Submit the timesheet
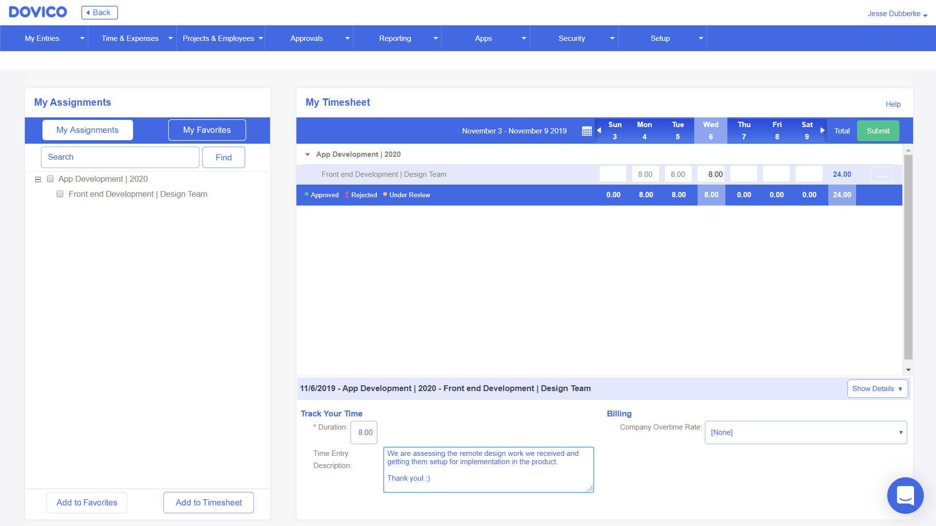The width and height of the screenshot is (936, 526). tap(877, 131)
